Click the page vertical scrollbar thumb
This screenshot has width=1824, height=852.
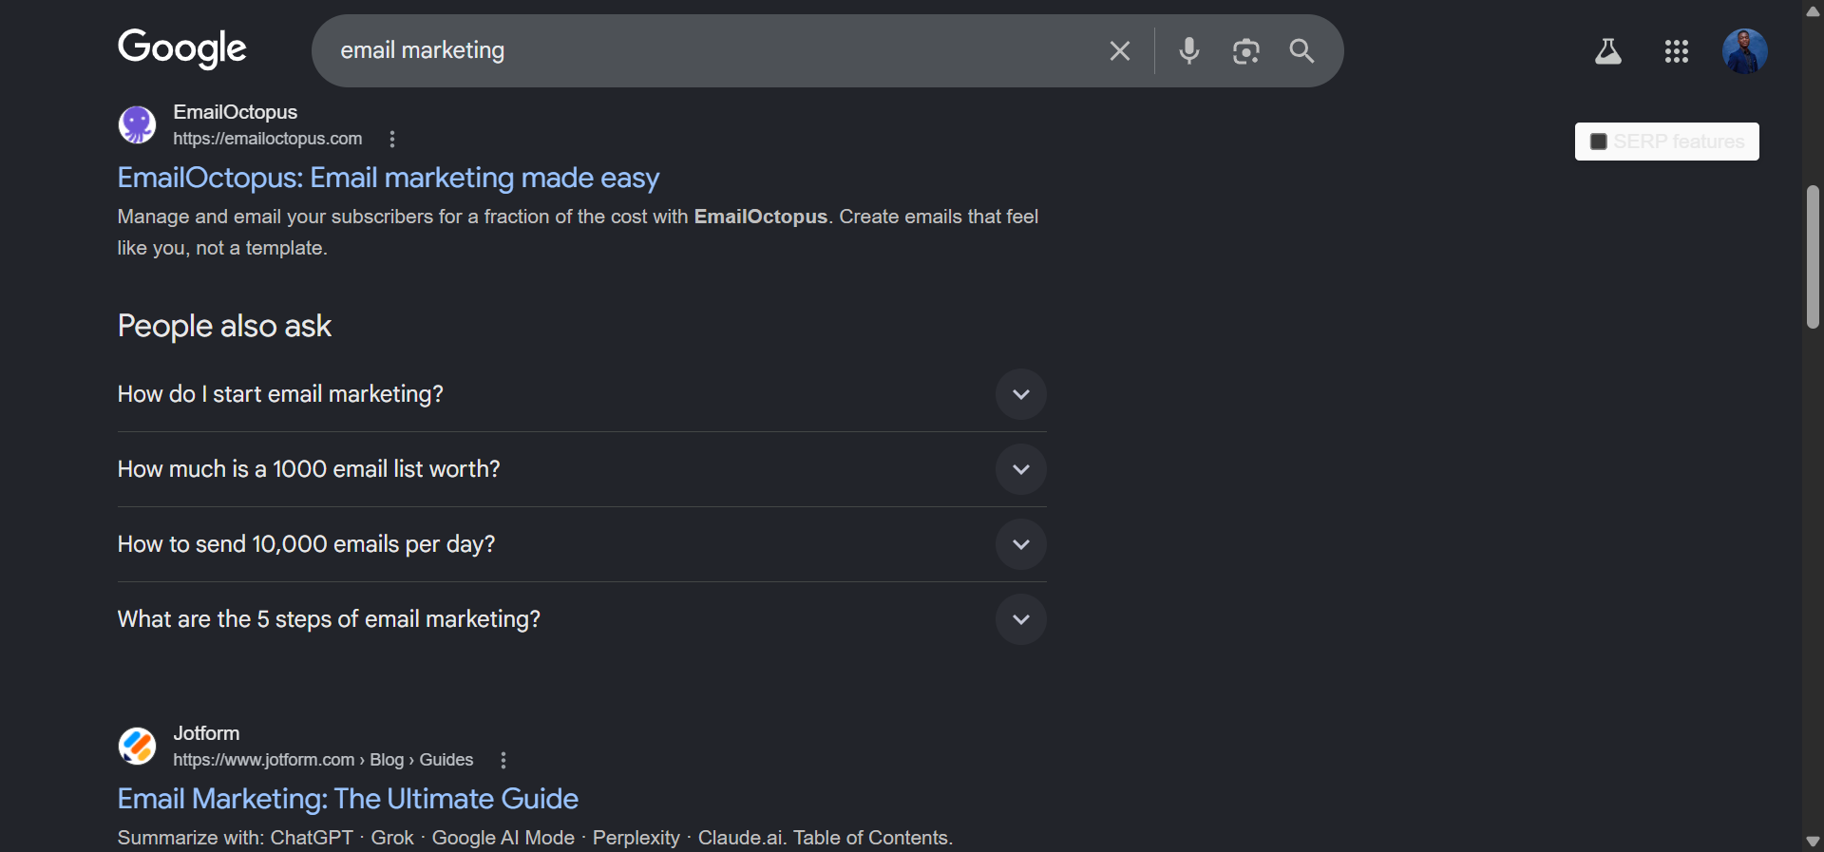[1813, 257]
